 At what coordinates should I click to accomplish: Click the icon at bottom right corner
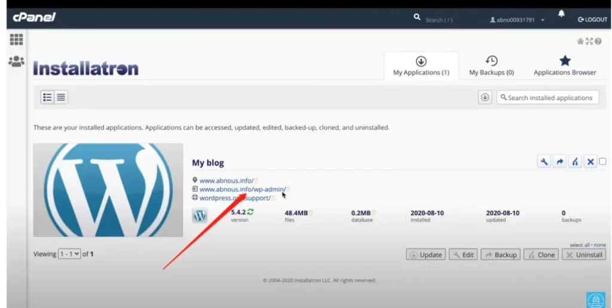596,300
